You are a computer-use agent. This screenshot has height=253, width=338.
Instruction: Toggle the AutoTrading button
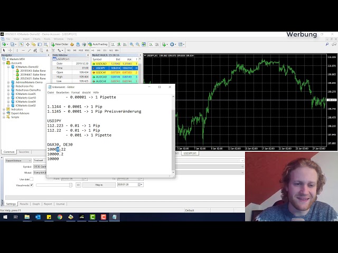[98, 44]
